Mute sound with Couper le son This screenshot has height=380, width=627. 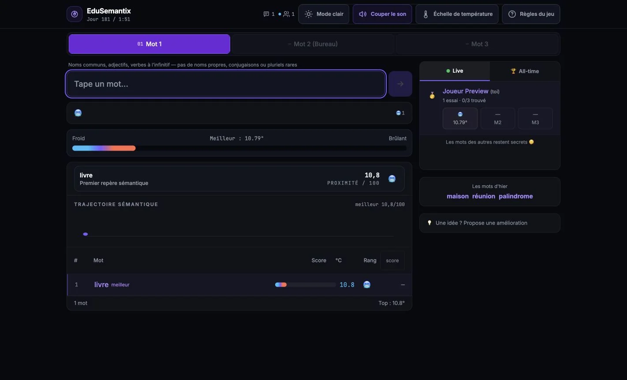382,14
